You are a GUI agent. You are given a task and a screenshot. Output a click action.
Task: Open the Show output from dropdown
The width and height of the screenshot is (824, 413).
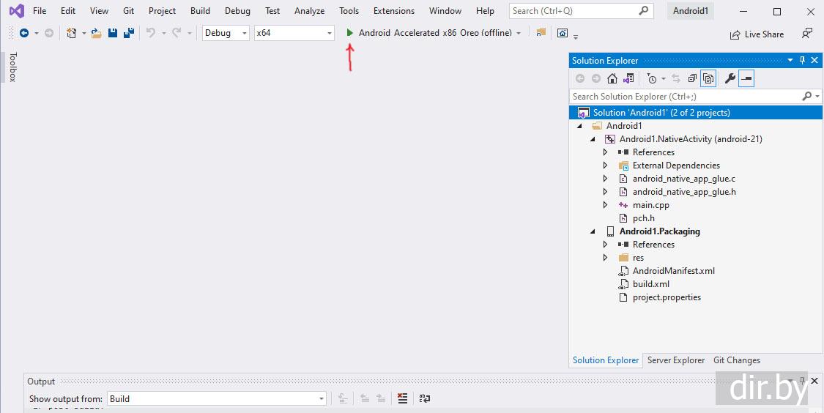pos(217,398)
